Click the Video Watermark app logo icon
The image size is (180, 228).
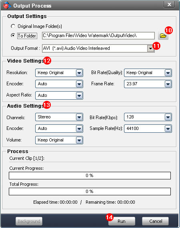7,5
